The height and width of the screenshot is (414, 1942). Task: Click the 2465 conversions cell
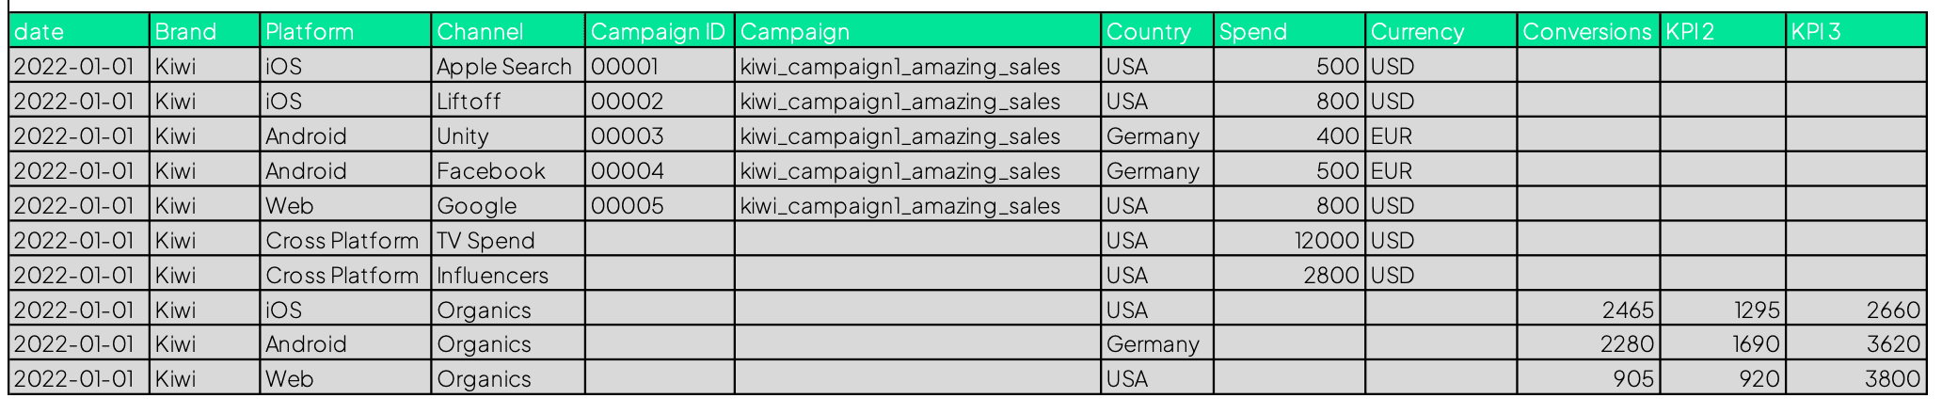pos(1588,310)
